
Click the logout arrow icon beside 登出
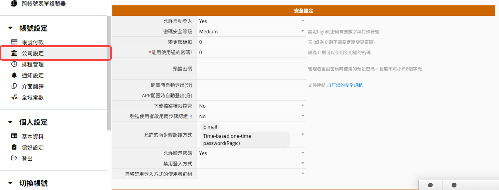click(x=14, y=158)
